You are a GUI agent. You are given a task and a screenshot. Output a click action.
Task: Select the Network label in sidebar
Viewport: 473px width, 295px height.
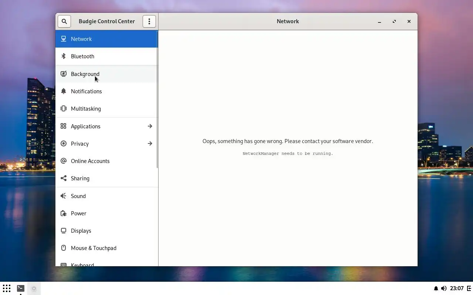pyautogui.click(x=81, y=39)
